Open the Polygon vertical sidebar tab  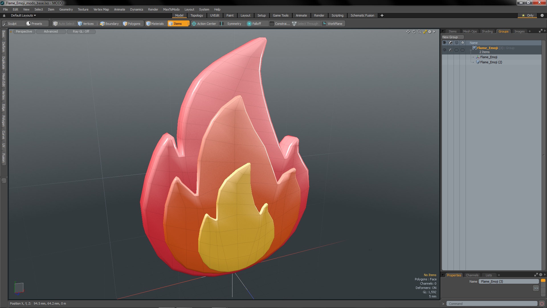[x=3, y=121]
